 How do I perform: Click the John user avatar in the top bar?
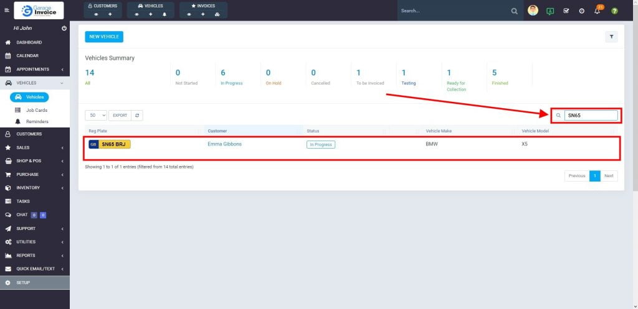[533, 11]
